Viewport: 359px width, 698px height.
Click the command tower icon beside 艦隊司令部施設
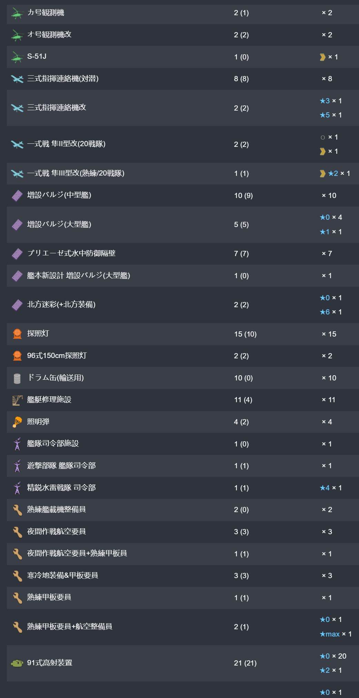pos(17,444)
